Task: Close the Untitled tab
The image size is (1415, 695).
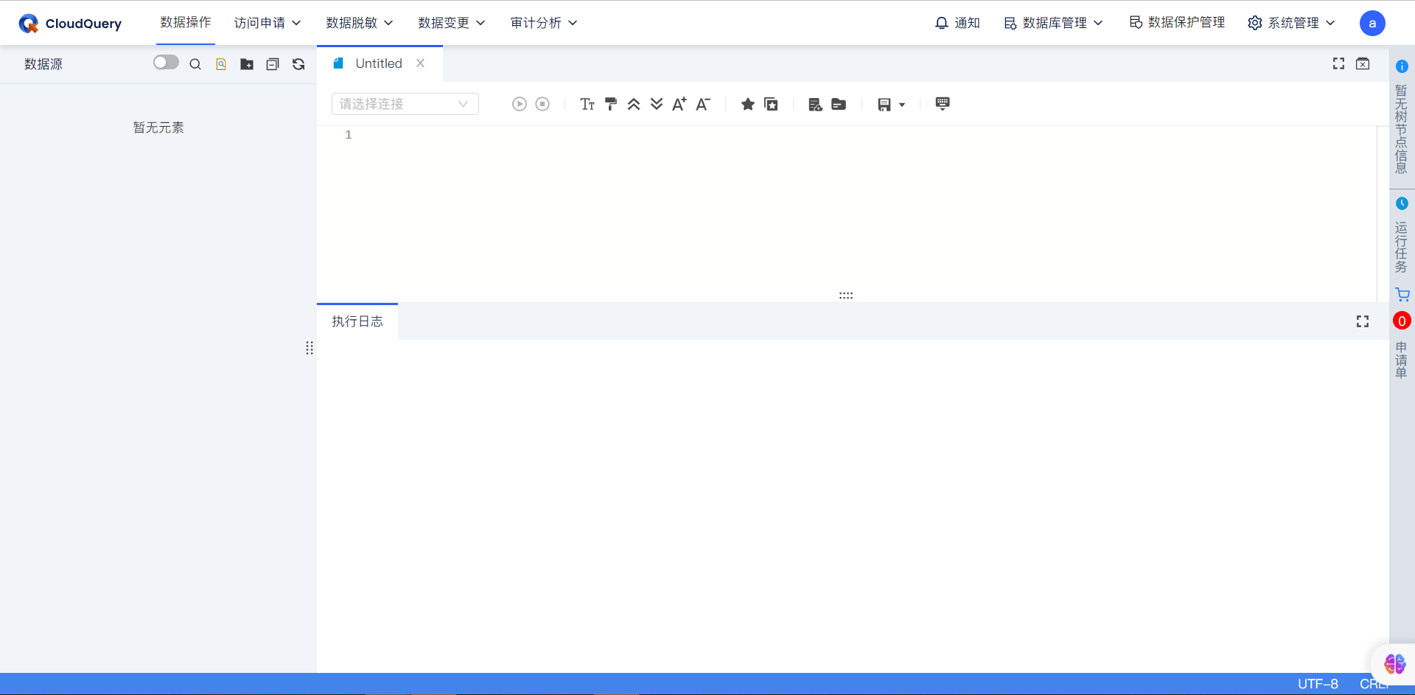Action: [x=421, y=63]
